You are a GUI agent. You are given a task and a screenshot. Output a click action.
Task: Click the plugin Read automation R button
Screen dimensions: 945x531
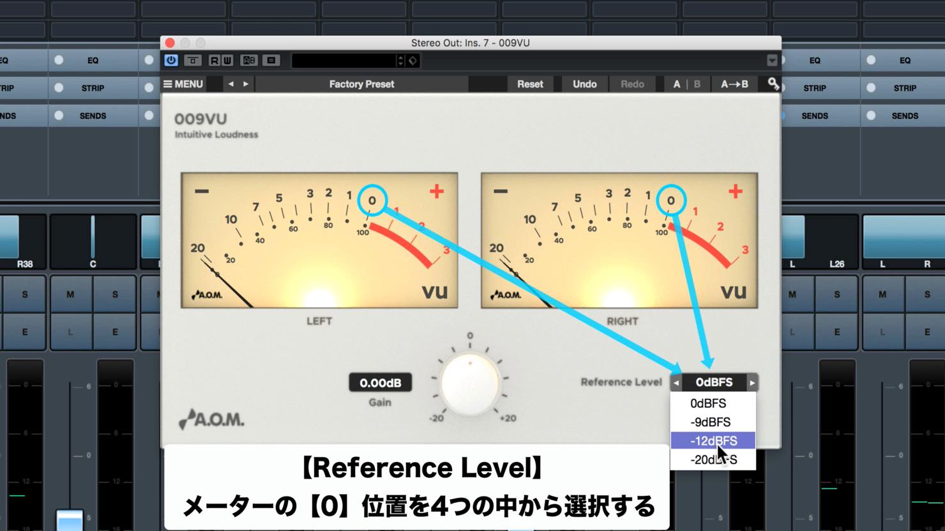coord(214,61)
